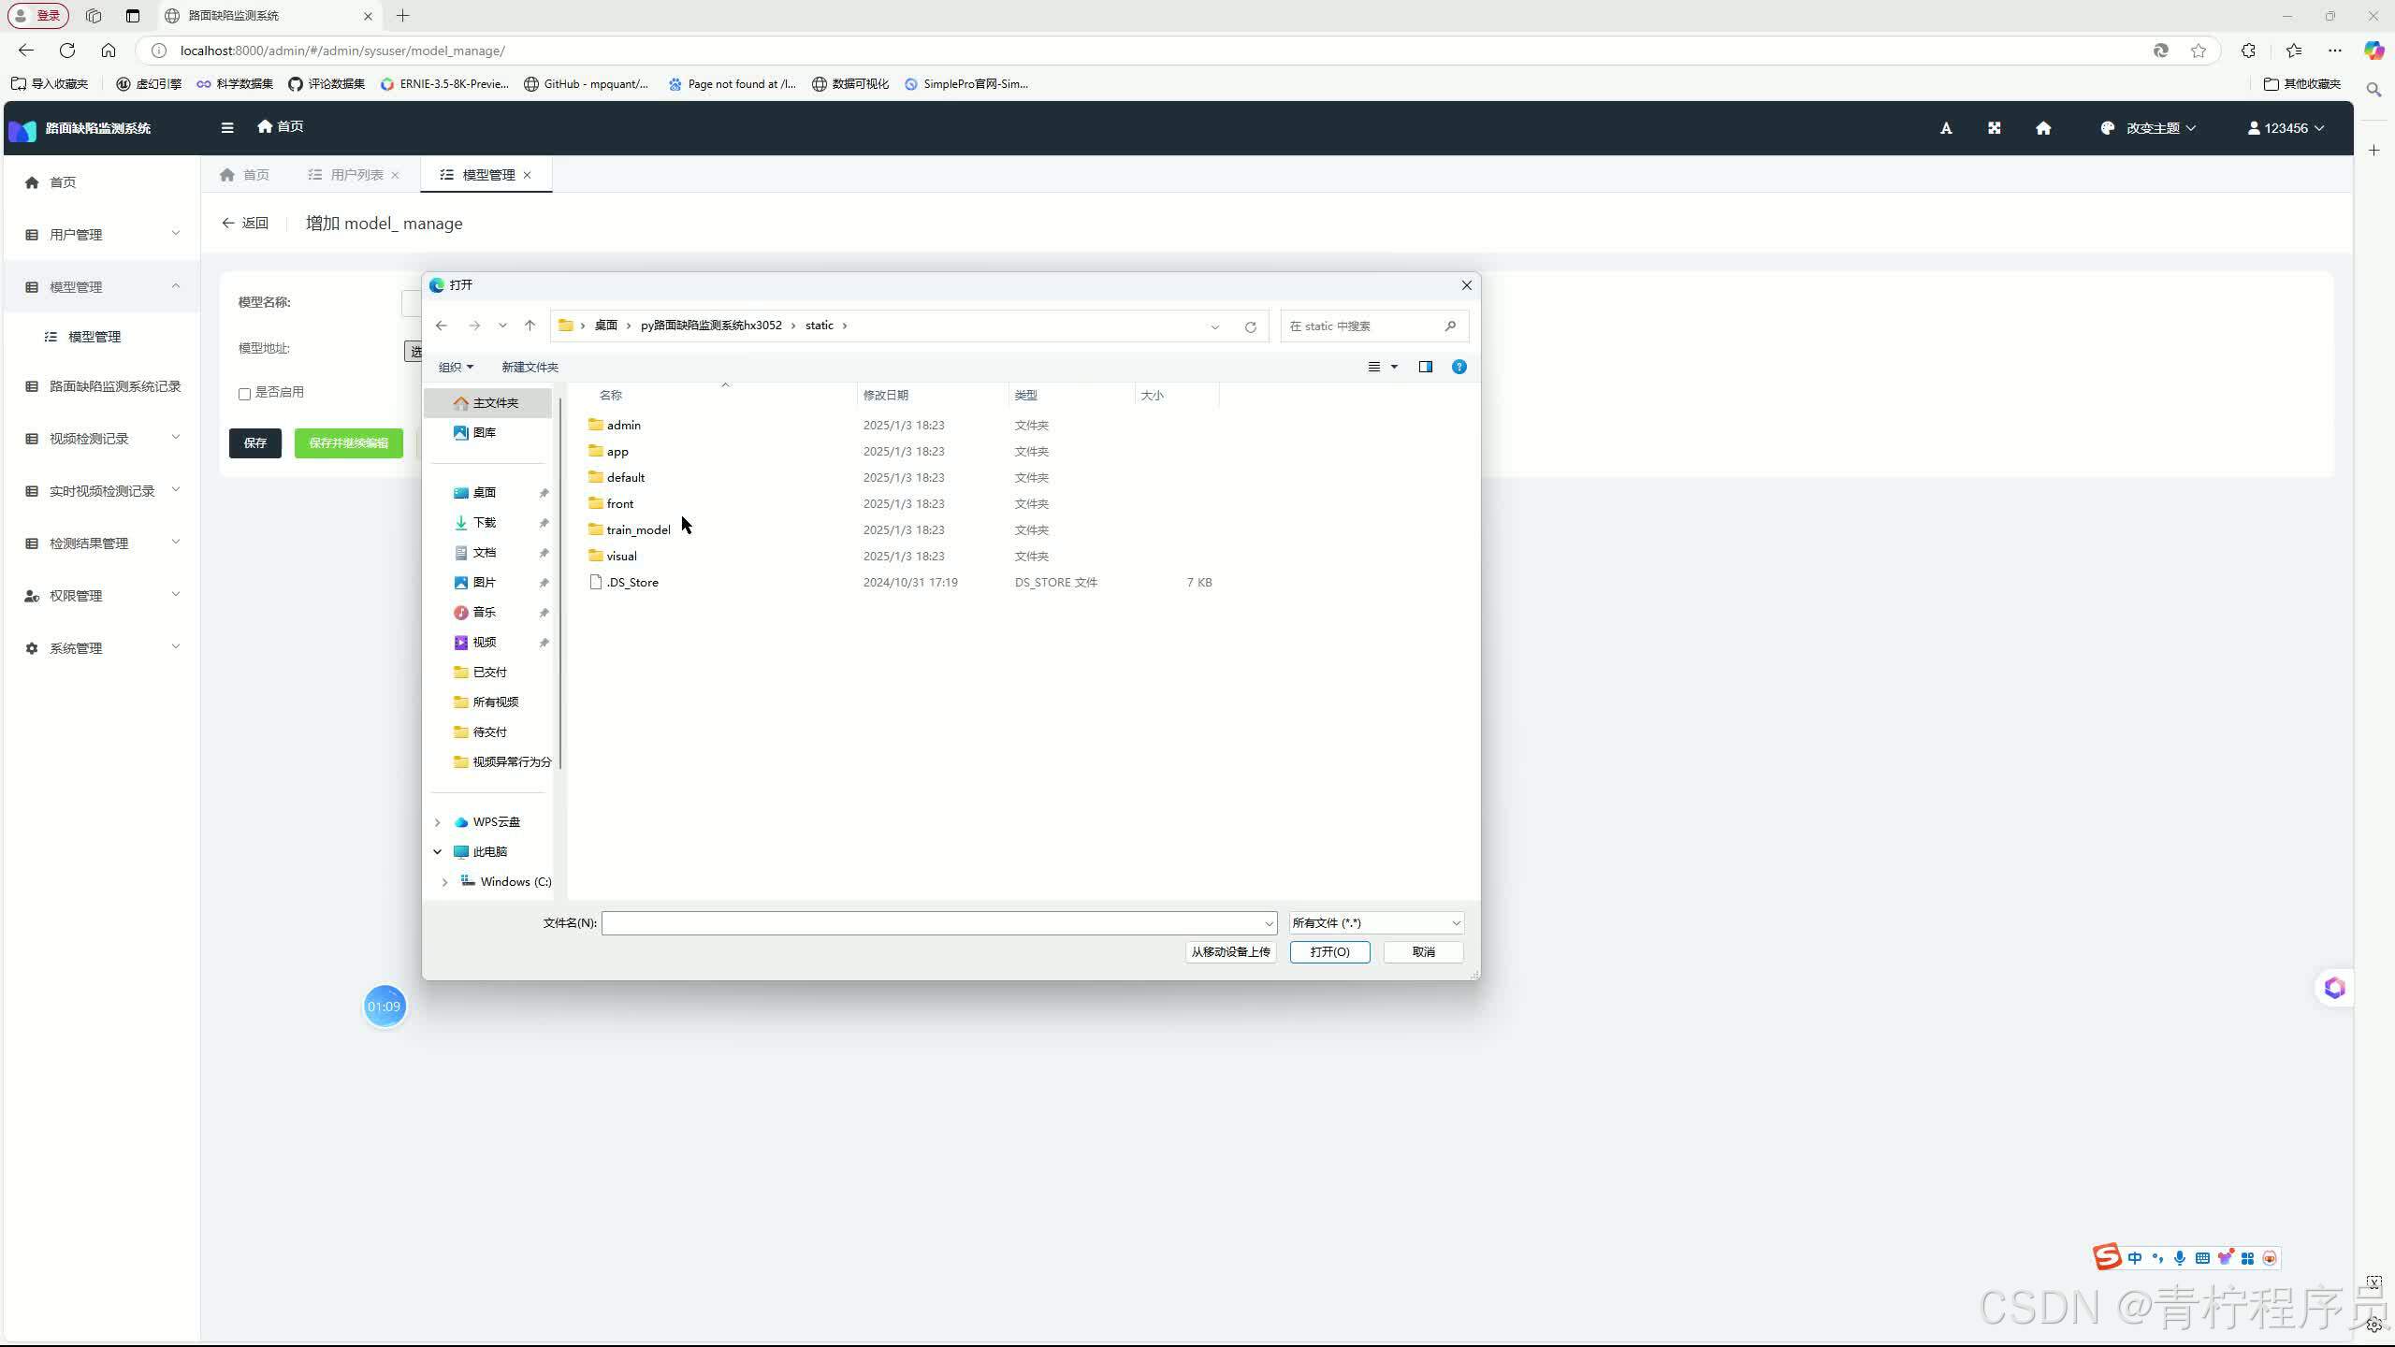Switch to the 用户列表 tab

coord(356,175)
